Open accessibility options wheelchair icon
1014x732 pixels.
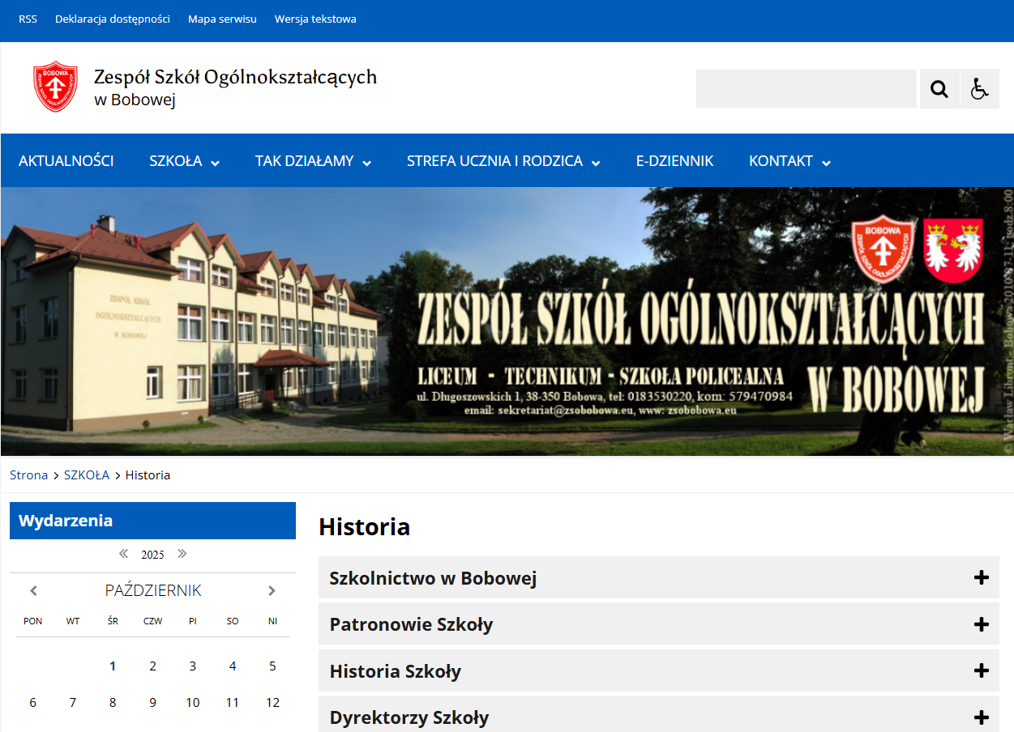[x=979, y=89]
